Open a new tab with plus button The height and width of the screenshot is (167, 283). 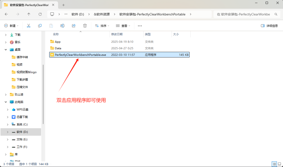pyautogui.click(x=63, y=5)
